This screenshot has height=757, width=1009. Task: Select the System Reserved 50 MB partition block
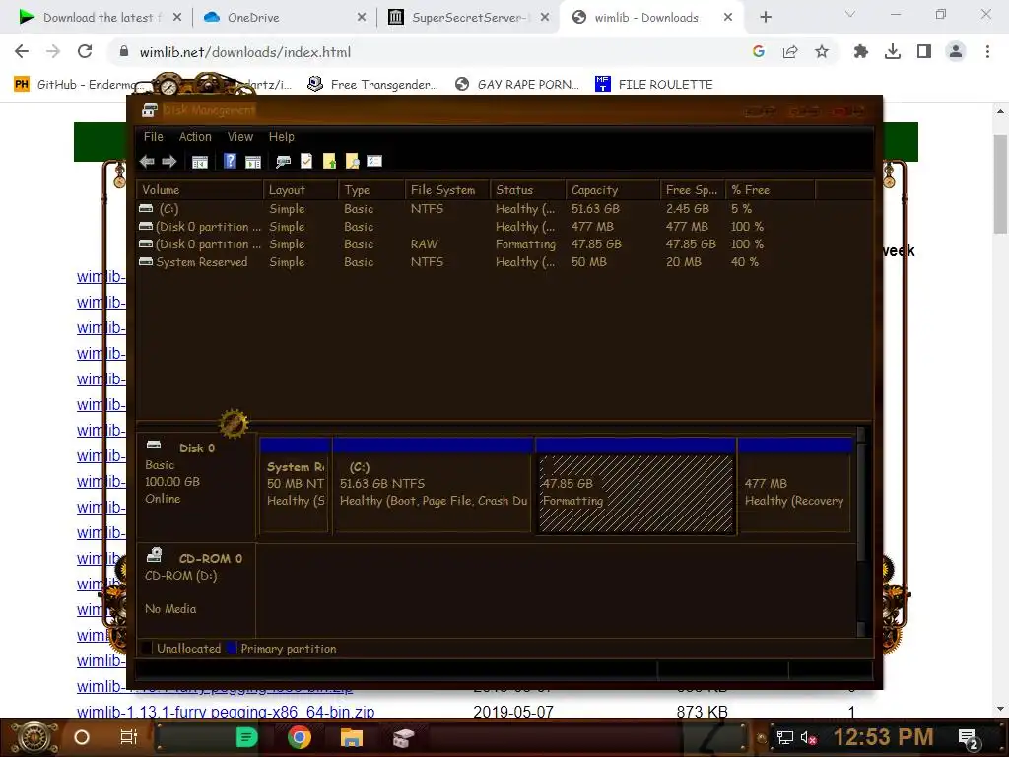click(x=296, y=486)
